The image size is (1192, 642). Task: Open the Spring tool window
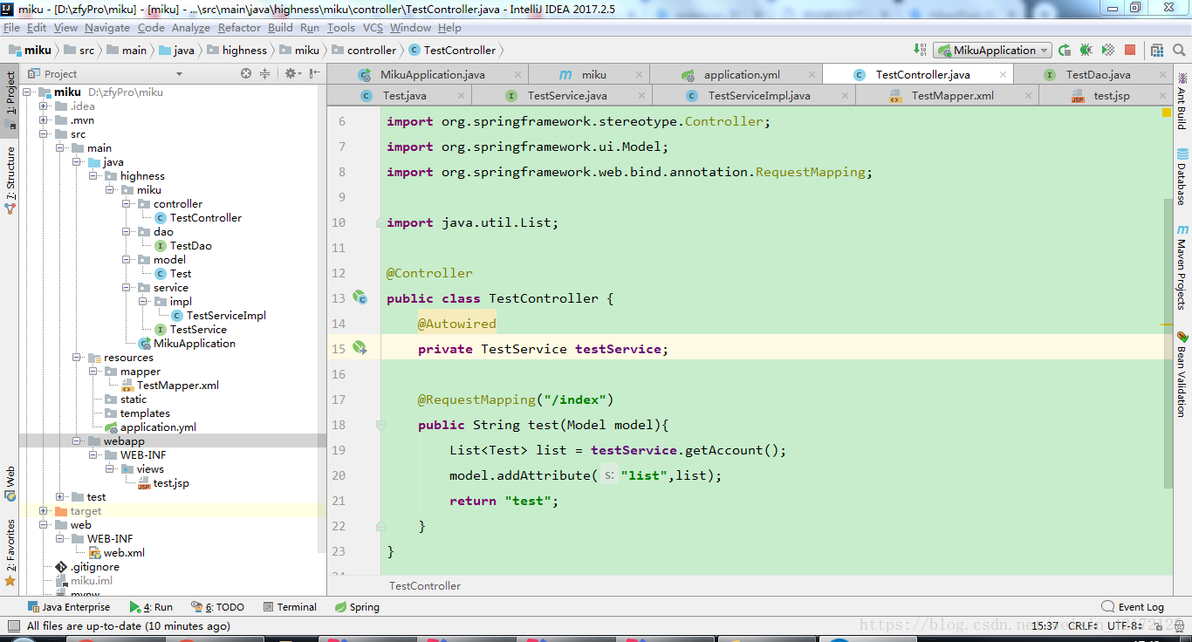pos(357,607)
